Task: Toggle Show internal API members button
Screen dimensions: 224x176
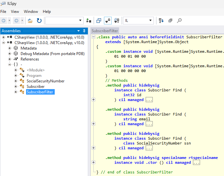Action: [108, 21]
